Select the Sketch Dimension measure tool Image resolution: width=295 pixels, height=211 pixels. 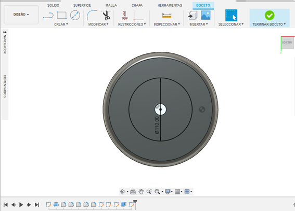coord(166,16)
